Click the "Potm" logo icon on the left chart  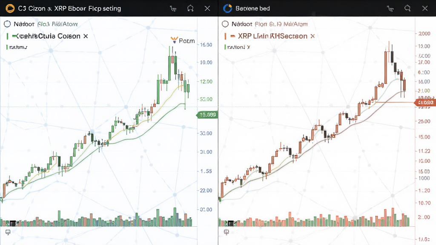coord(174,40)
